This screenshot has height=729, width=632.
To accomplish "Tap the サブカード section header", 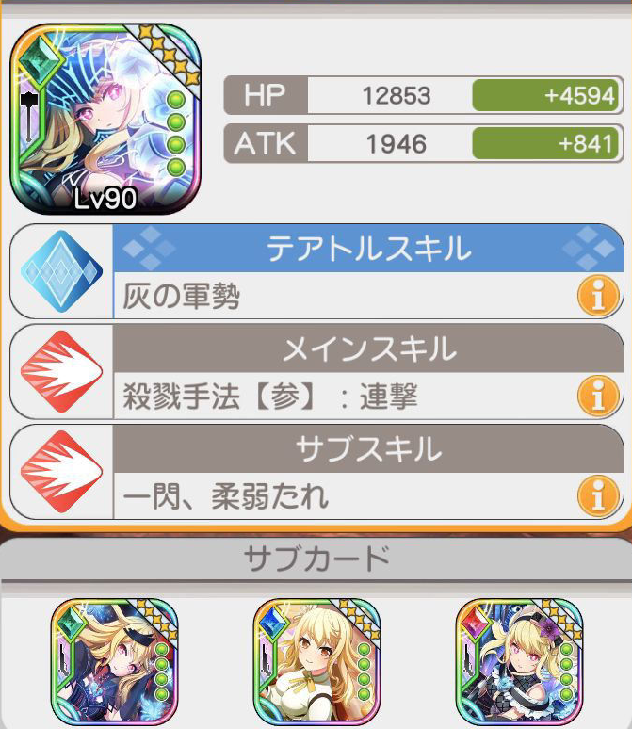I will click(x=316, y=559).
